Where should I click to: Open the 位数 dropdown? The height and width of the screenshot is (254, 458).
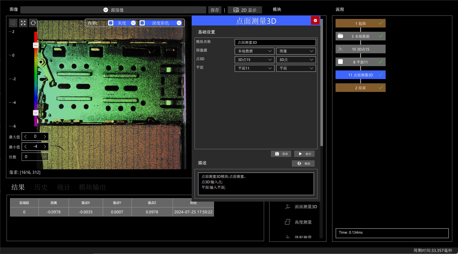point(35,157)
